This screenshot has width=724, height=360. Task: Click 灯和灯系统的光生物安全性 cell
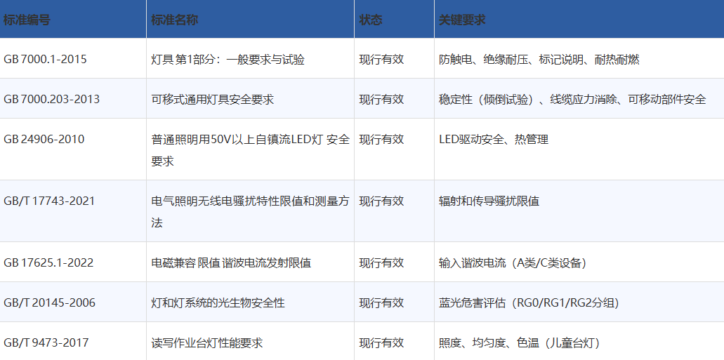coord(250,302)
